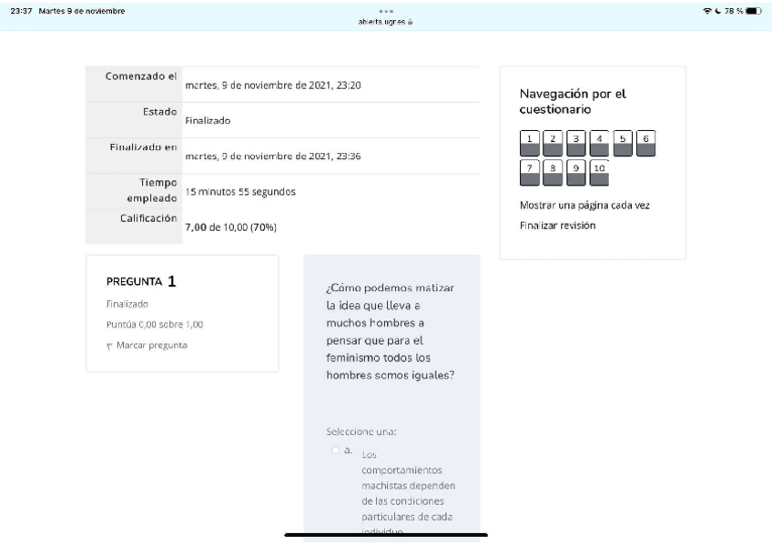Tap the lock icon next to the URL
The image size is (772, 545).
(x=410, y=22)
